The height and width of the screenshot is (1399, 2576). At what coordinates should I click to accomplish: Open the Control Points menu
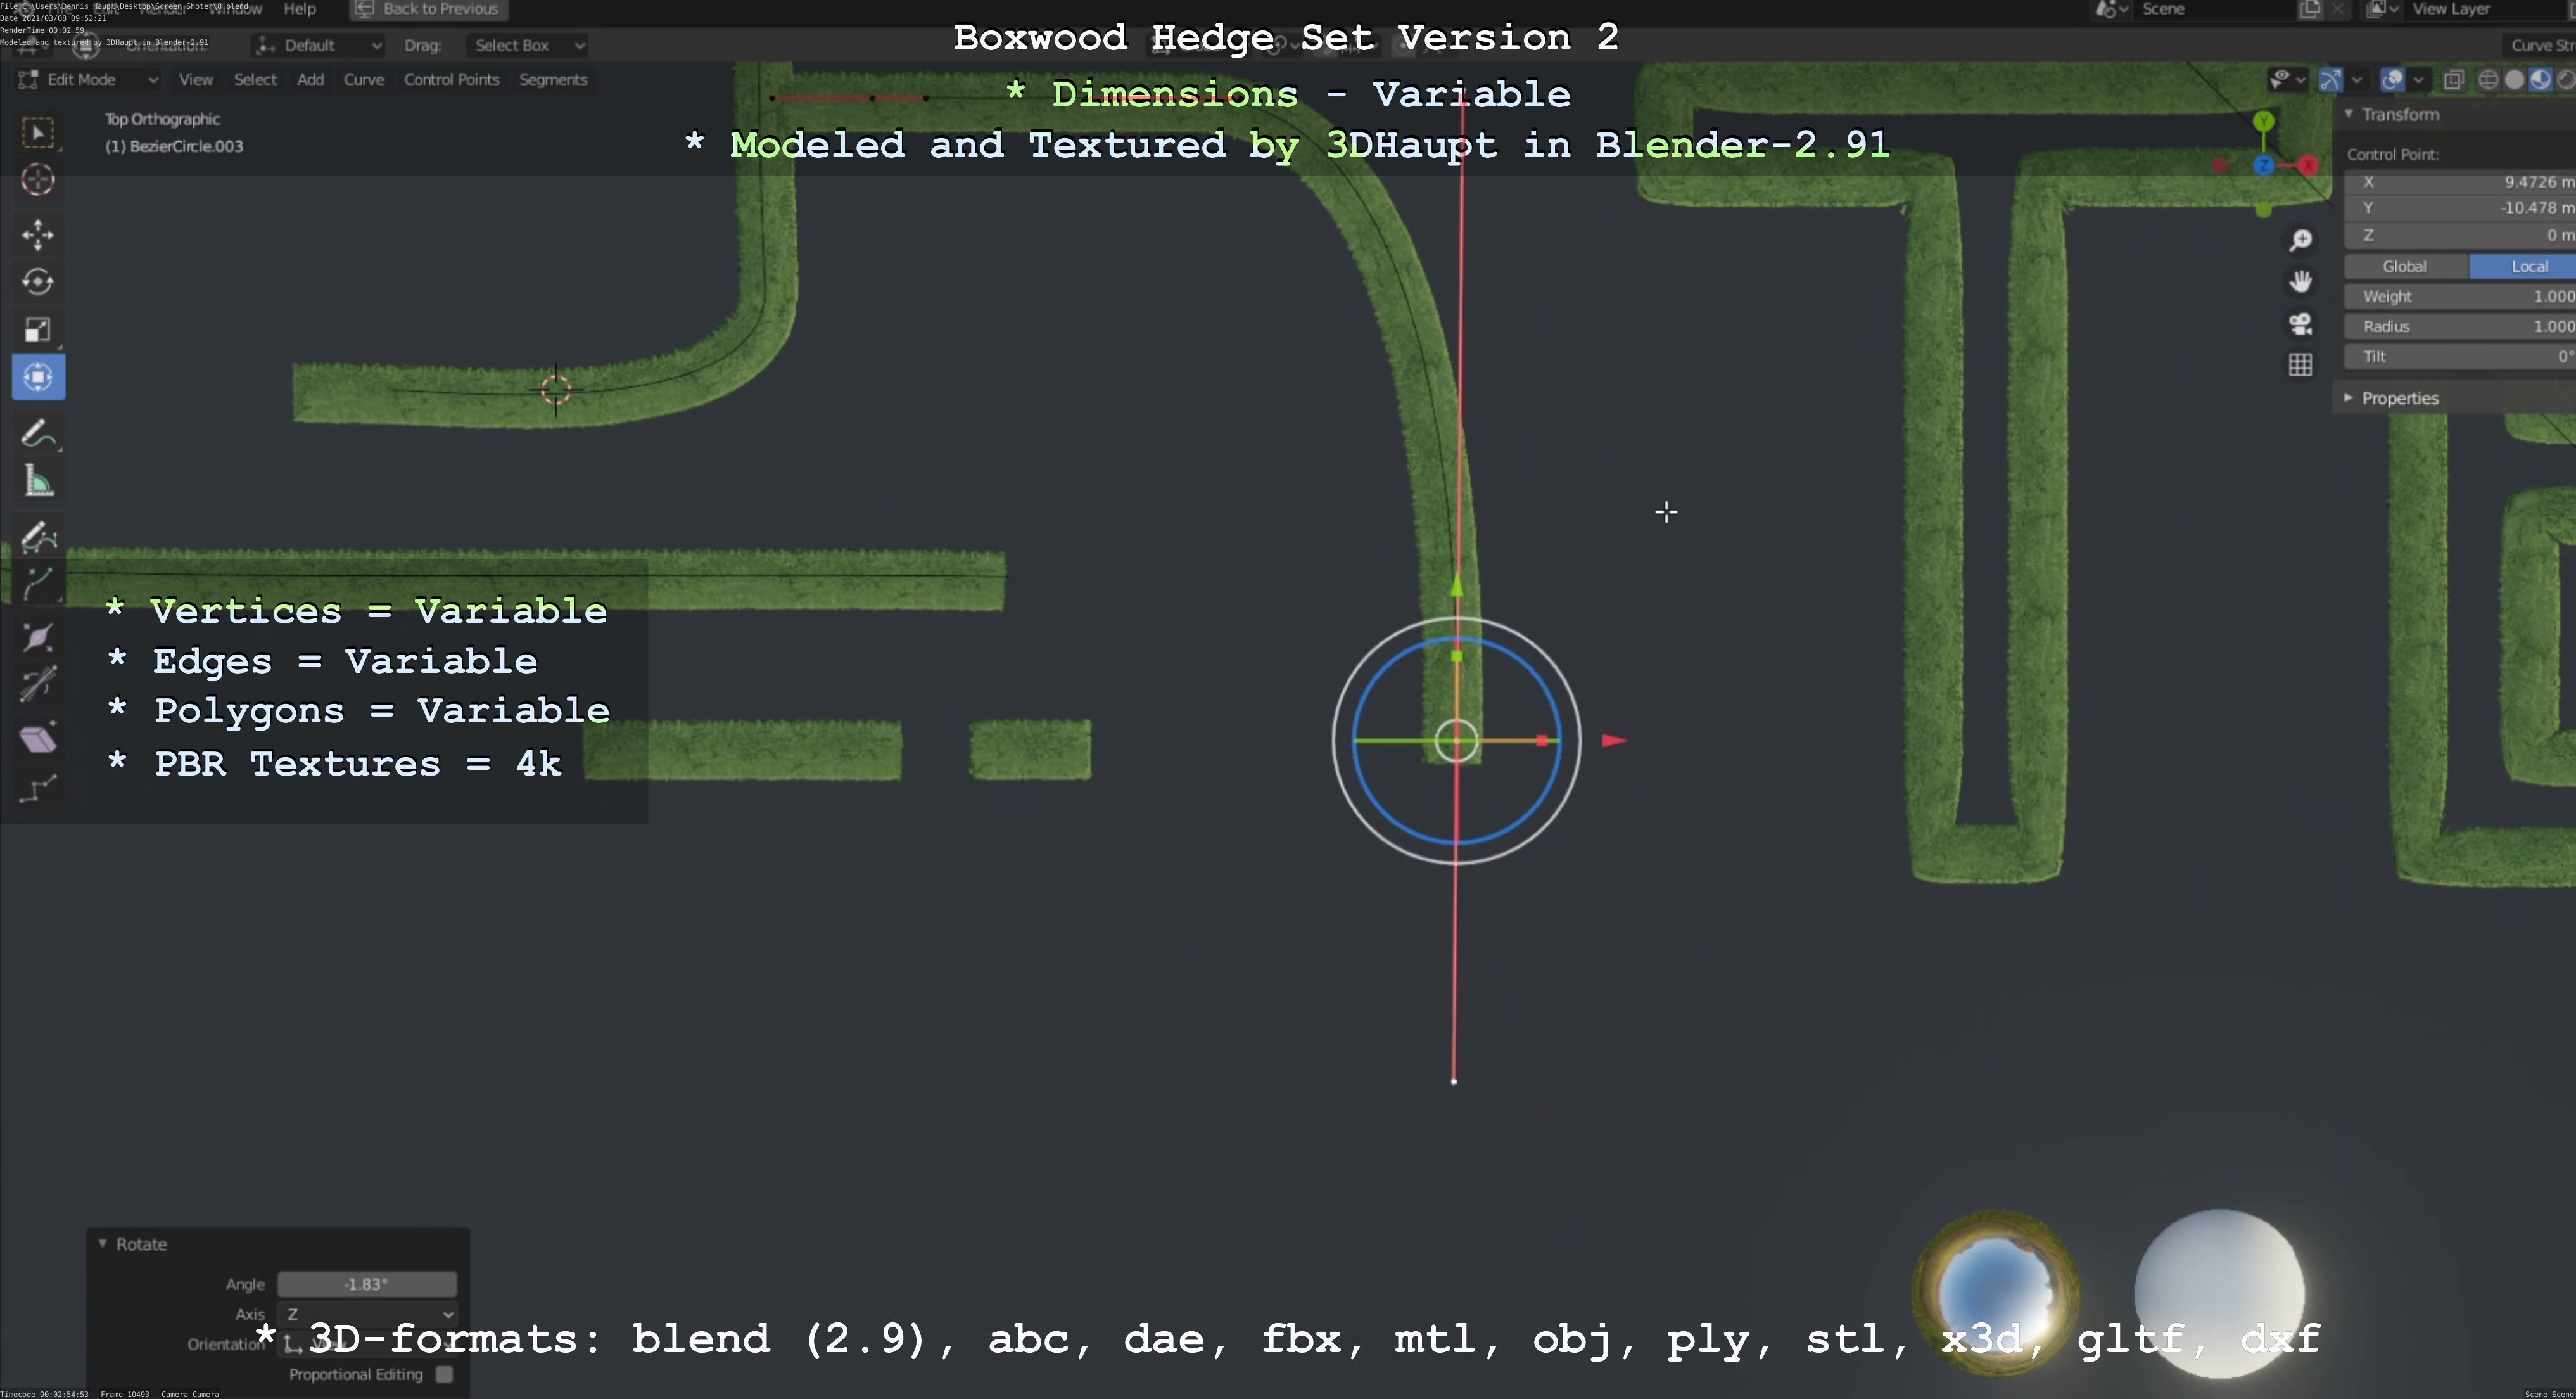click(x=451, y=80)
